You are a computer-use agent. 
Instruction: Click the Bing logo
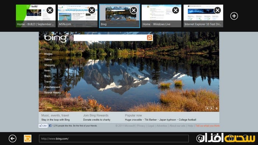pyautogui.click(x=55, y=38)
